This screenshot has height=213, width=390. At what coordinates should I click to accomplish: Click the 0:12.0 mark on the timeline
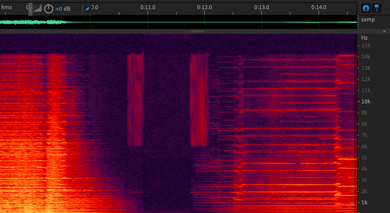pyautogui.click(x=204, y=7)
